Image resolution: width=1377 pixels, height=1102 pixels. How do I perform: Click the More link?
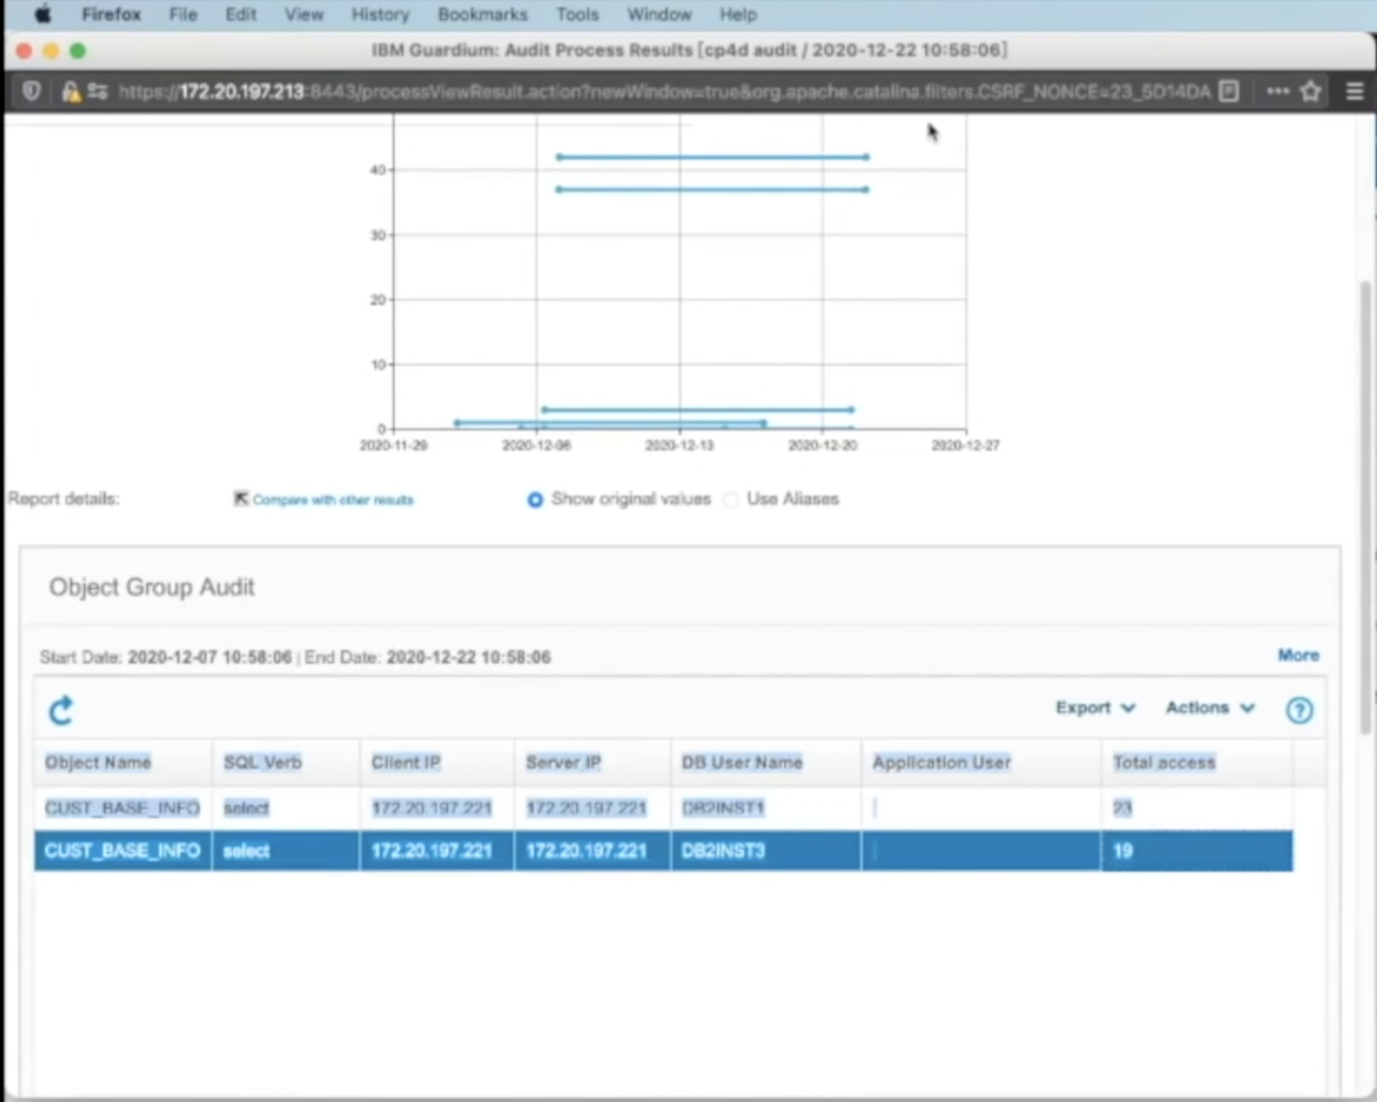(1298, 655)
